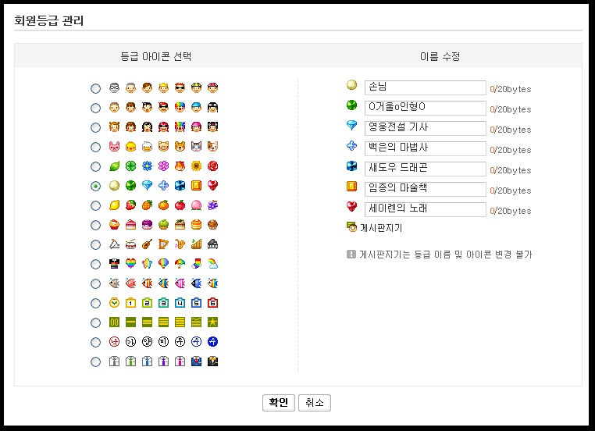The width and height of the screenshot is (595, 431).
Task: Select the cake icons row radio
Action: (x=95, y=225)
